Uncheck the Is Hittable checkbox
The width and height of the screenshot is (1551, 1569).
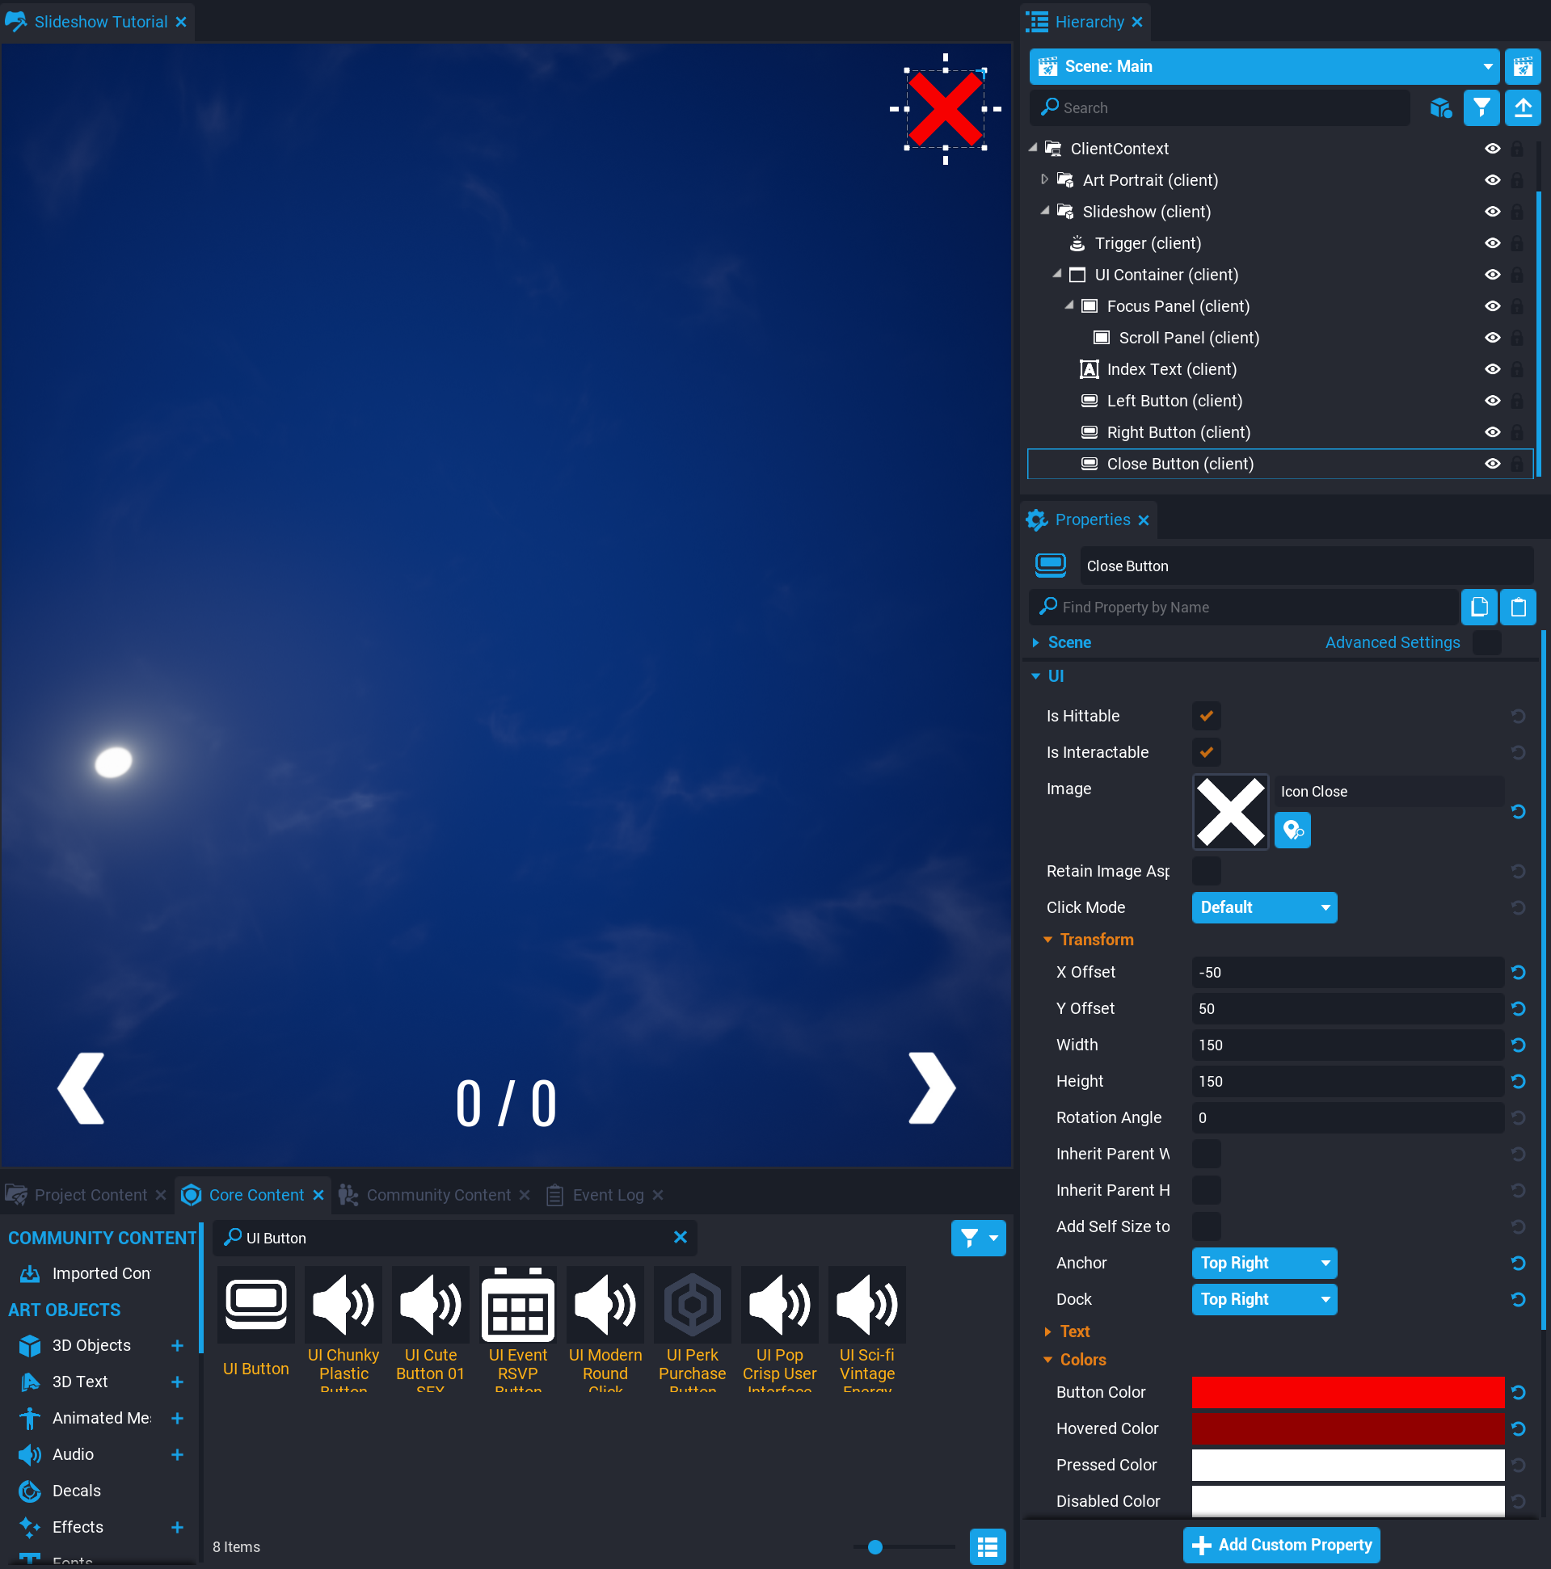coord(1206,716)
